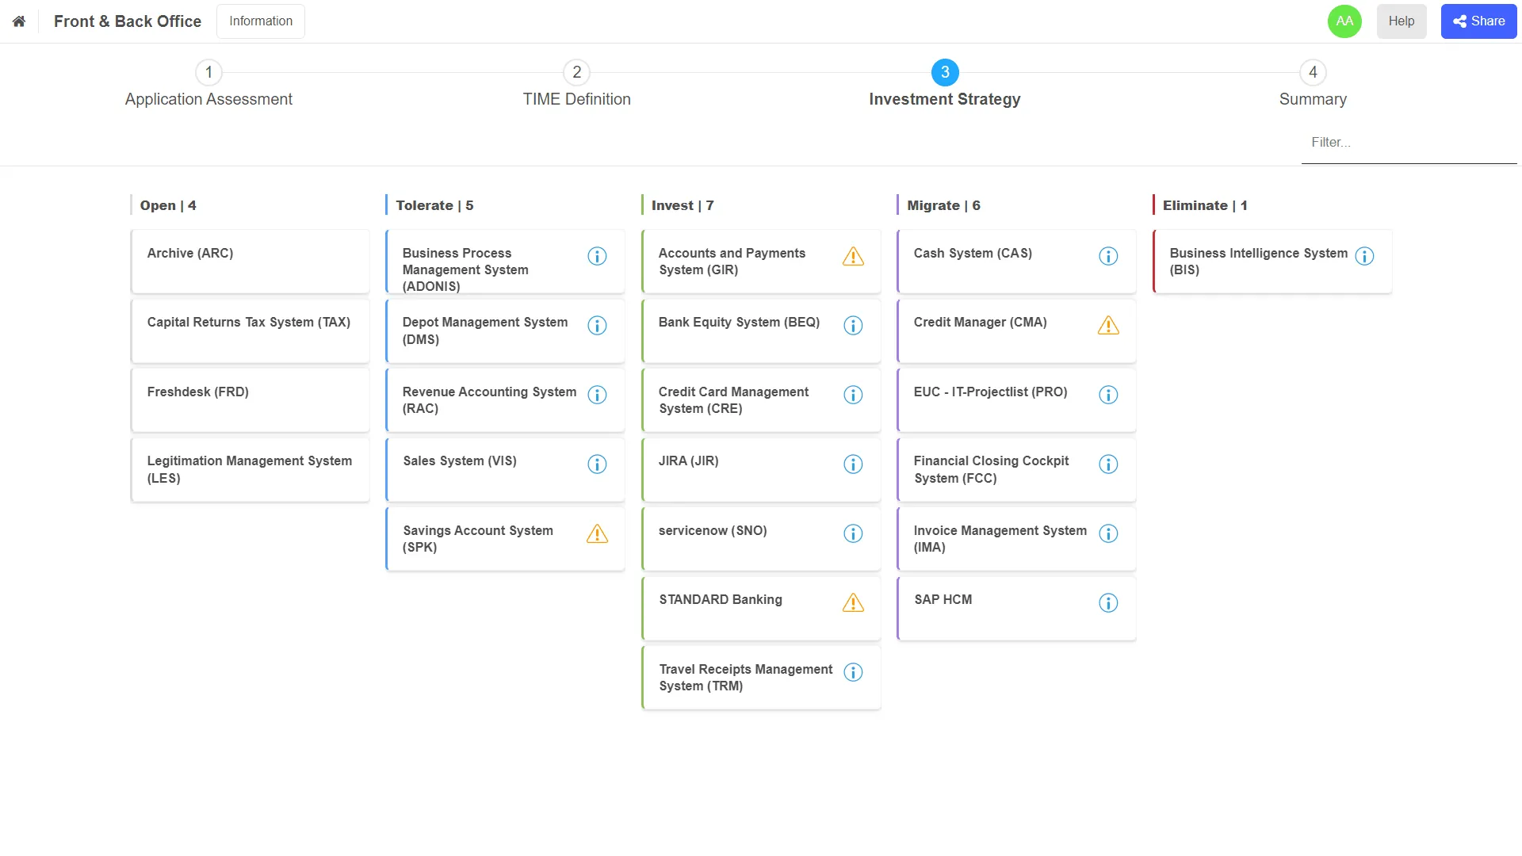Click warning icon on Savings Account System
The width and height of the screenshot is (1522, 856).
(597, 534)
